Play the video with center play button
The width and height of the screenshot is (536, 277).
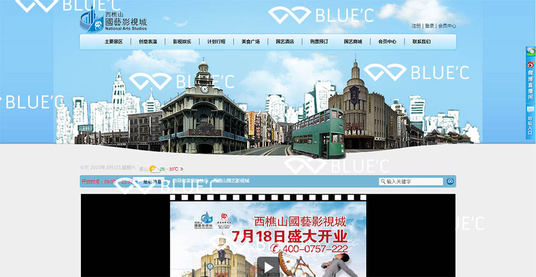(268, 266)
